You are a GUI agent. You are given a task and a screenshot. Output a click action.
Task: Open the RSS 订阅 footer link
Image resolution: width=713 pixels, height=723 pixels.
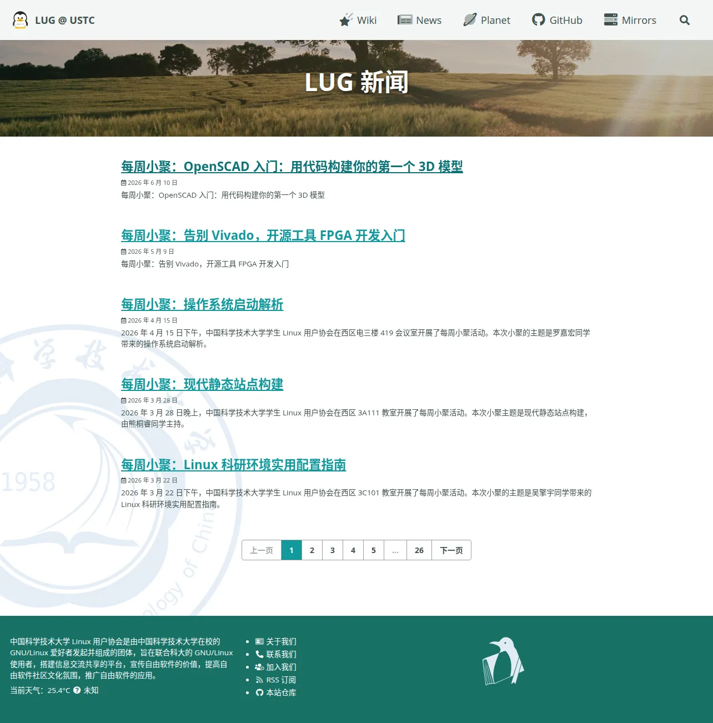pos(281,680)
